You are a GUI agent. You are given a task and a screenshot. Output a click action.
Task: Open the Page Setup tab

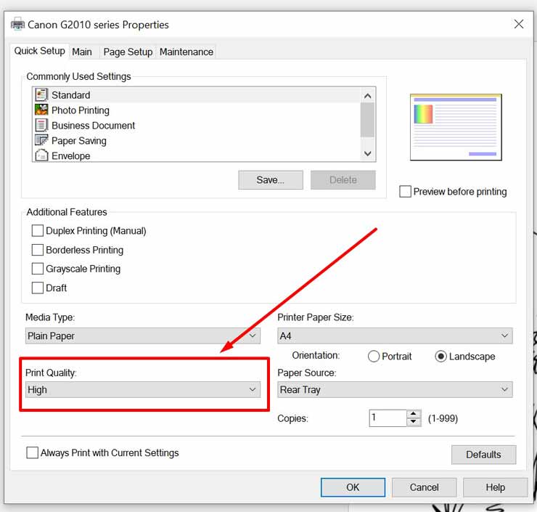point(128,52)
